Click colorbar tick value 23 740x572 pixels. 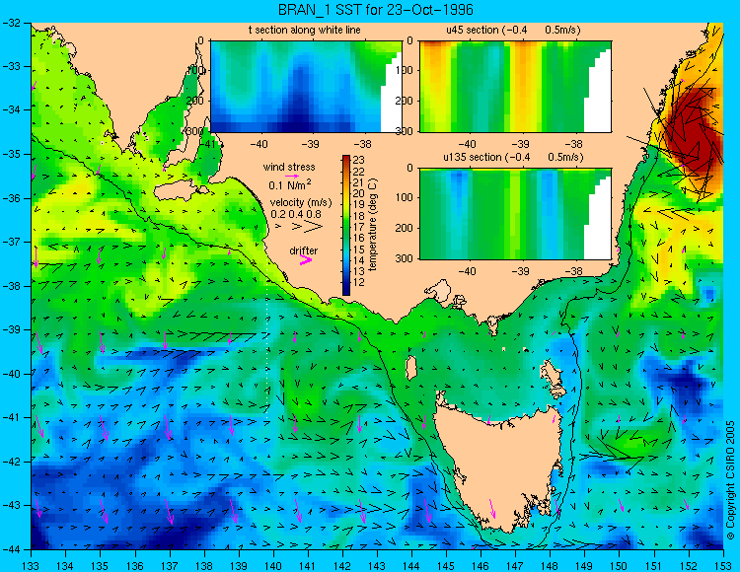[359, 161]
